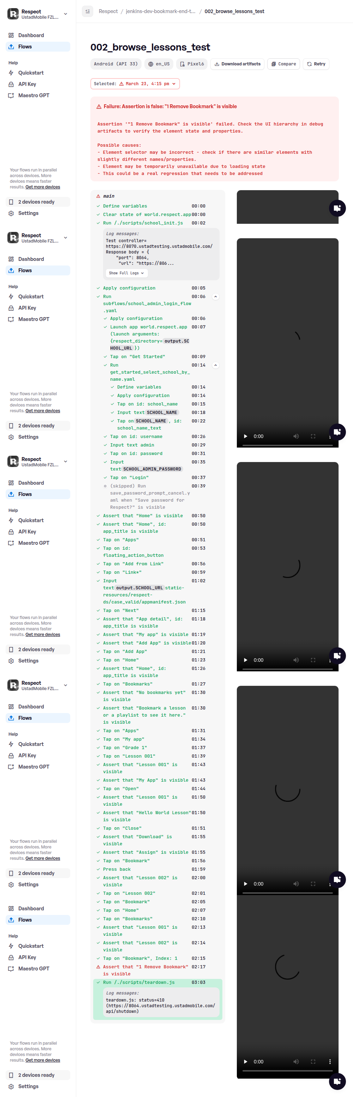
Task: Click the en_US locale globe tag
Action: pos(158,64)
